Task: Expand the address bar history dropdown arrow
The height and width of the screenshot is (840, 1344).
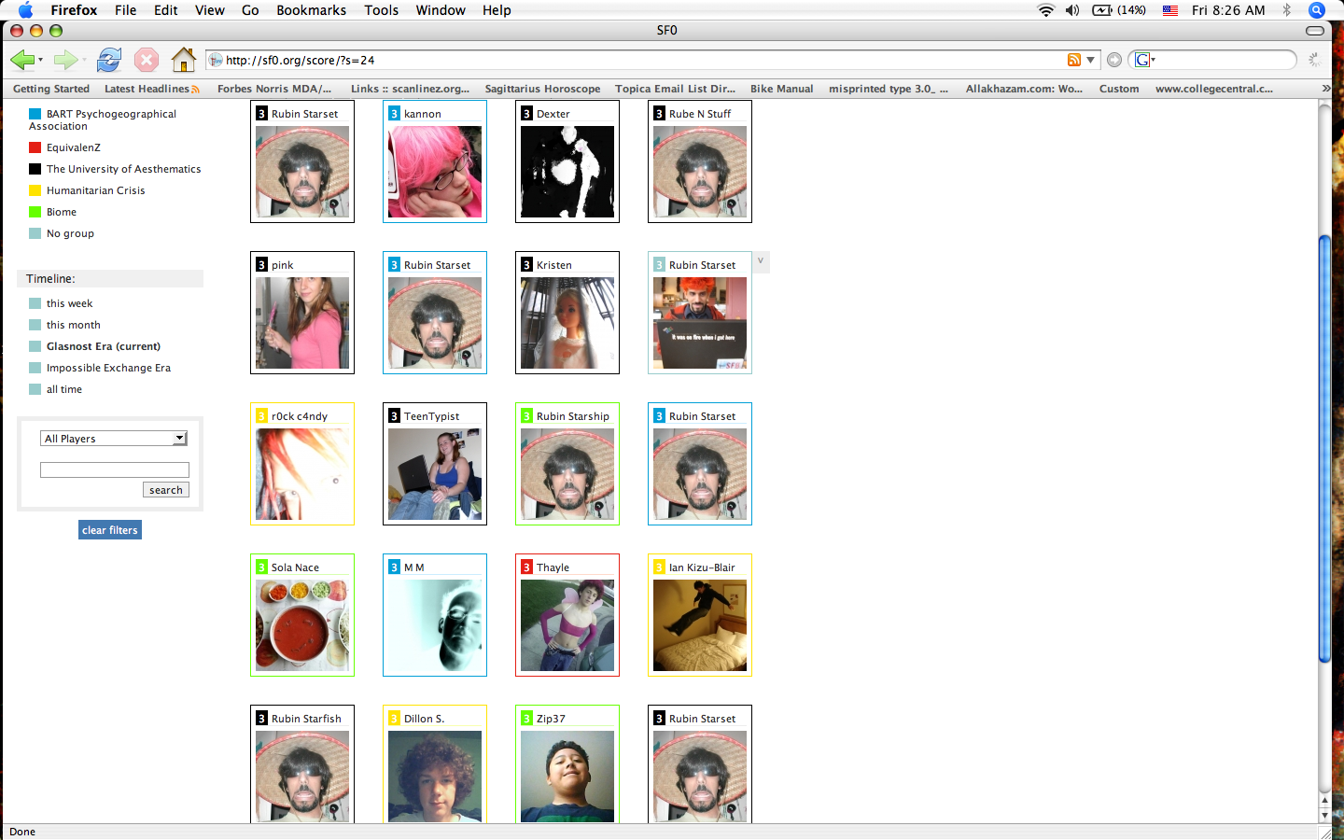Action: coord(1090,60)
